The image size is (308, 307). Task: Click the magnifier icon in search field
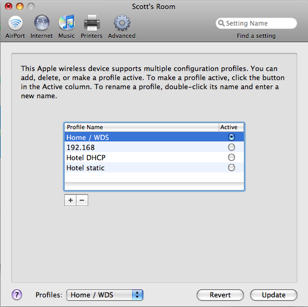pyautogui.click(x=221, y=23)
